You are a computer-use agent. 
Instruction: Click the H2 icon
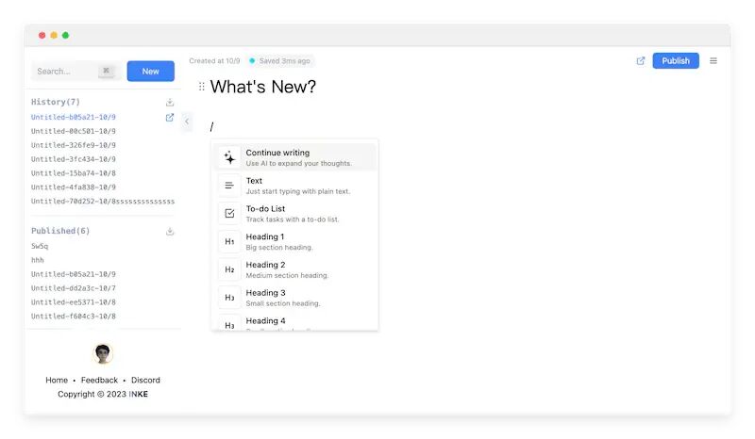(229, 269)
